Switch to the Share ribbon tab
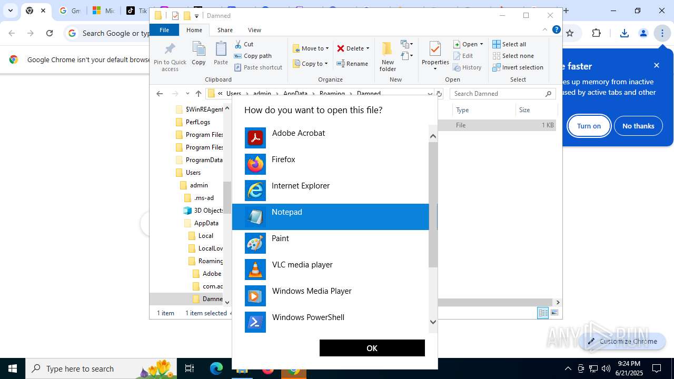Image resolution: width=674 pixels, height=379 pixels. point(225,30)
